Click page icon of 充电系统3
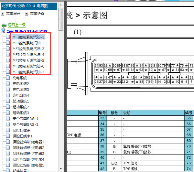 pyautogui.click(x=8, y=89)
